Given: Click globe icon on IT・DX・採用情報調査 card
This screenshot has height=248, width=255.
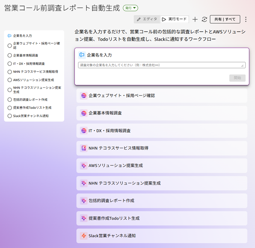Looking at the screenshot, I should (83, 131).
